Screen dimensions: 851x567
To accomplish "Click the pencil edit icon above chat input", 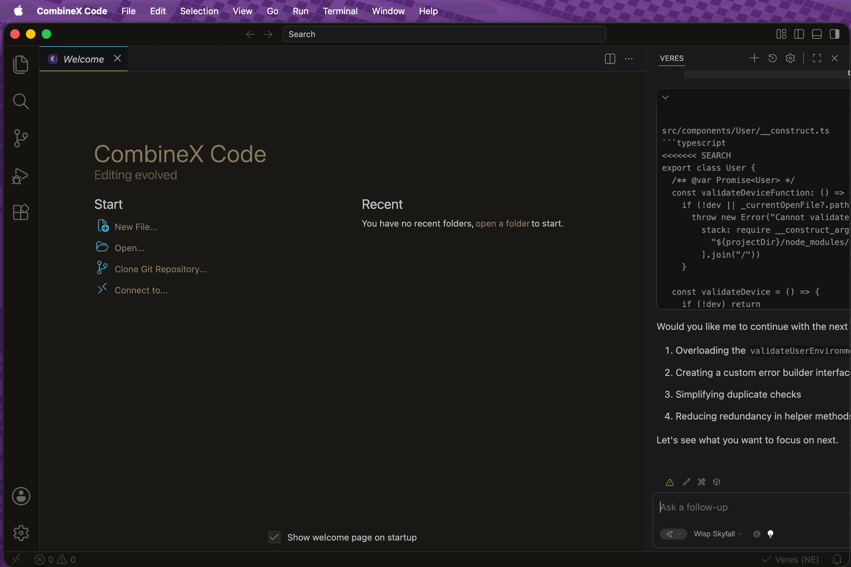I will [x=686, y=482].
